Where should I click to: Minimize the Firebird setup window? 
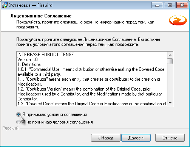(157, 5)
